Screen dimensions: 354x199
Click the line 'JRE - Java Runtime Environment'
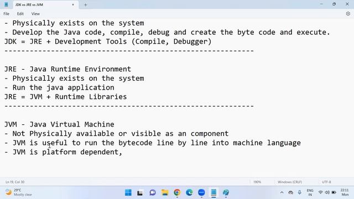tap(67, 69)
